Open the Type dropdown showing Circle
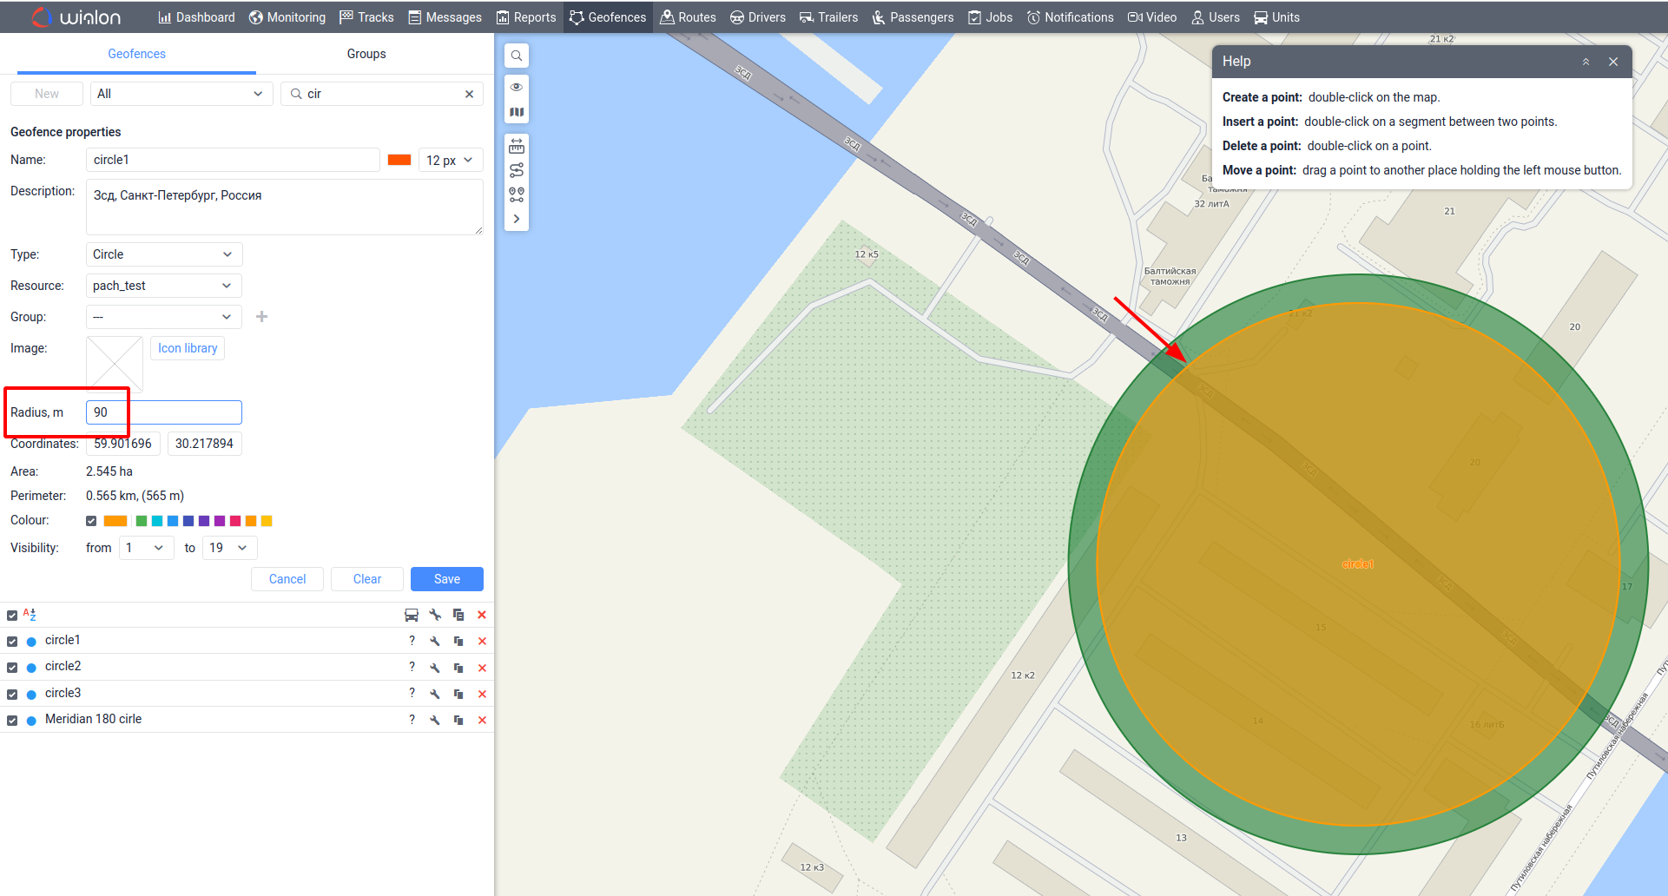This screenshot has height=896, width=1668. pyautogui.click(x=163, y=254)
